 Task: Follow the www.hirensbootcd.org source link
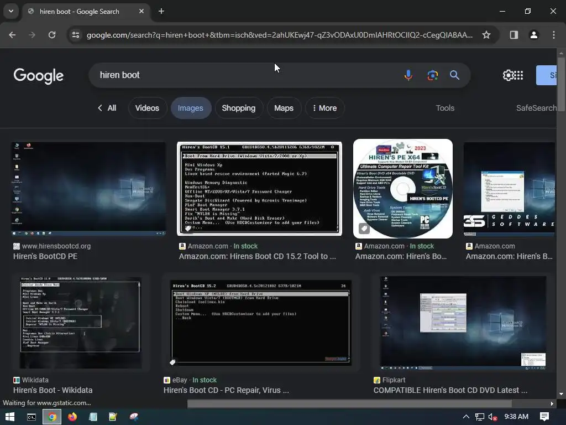[56, 246]
